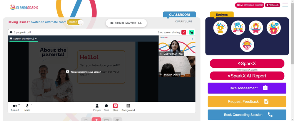Select Zubya Khan video tile

point(177,46)
